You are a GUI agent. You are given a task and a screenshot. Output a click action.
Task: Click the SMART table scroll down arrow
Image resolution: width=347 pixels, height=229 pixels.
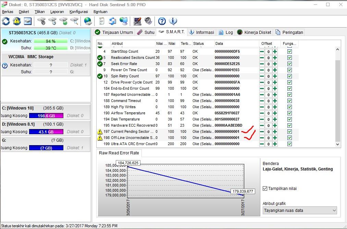click(x=337, y=144)
